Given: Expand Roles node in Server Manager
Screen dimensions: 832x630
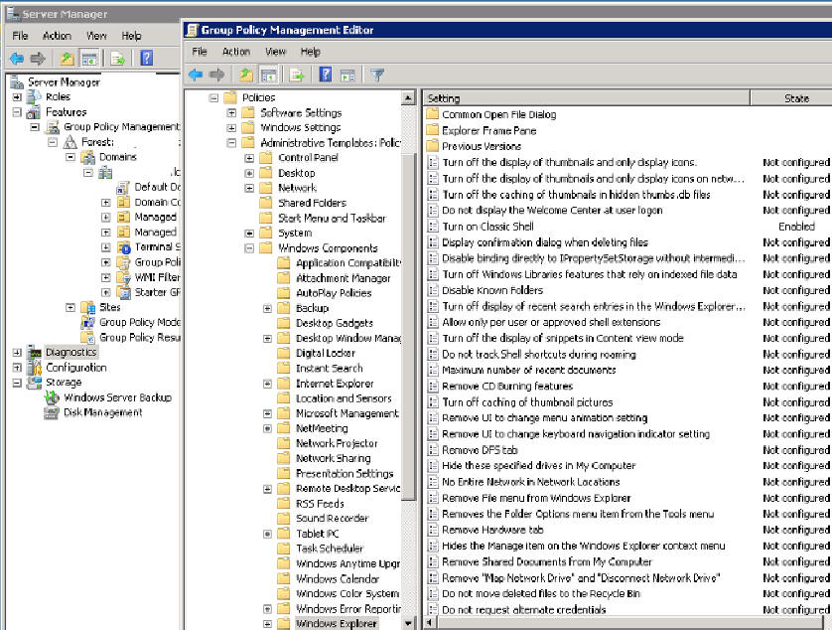Looking at the screenshot, I should (17, 97).
